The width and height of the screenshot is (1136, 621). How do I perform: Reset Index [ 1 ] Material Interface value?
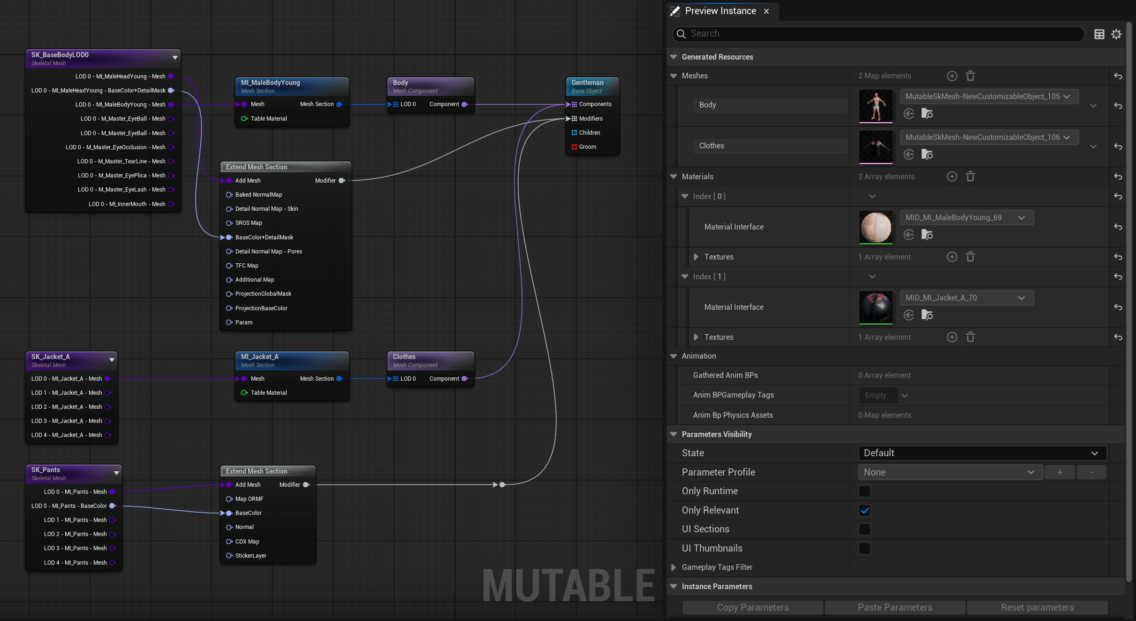pyautogui.click(x=1118, y=307)
